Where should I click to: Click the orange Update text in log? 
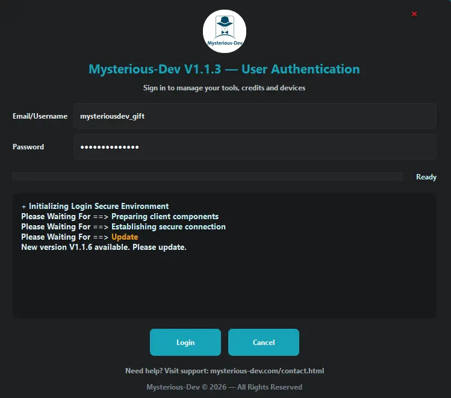(x=125, y=237)
